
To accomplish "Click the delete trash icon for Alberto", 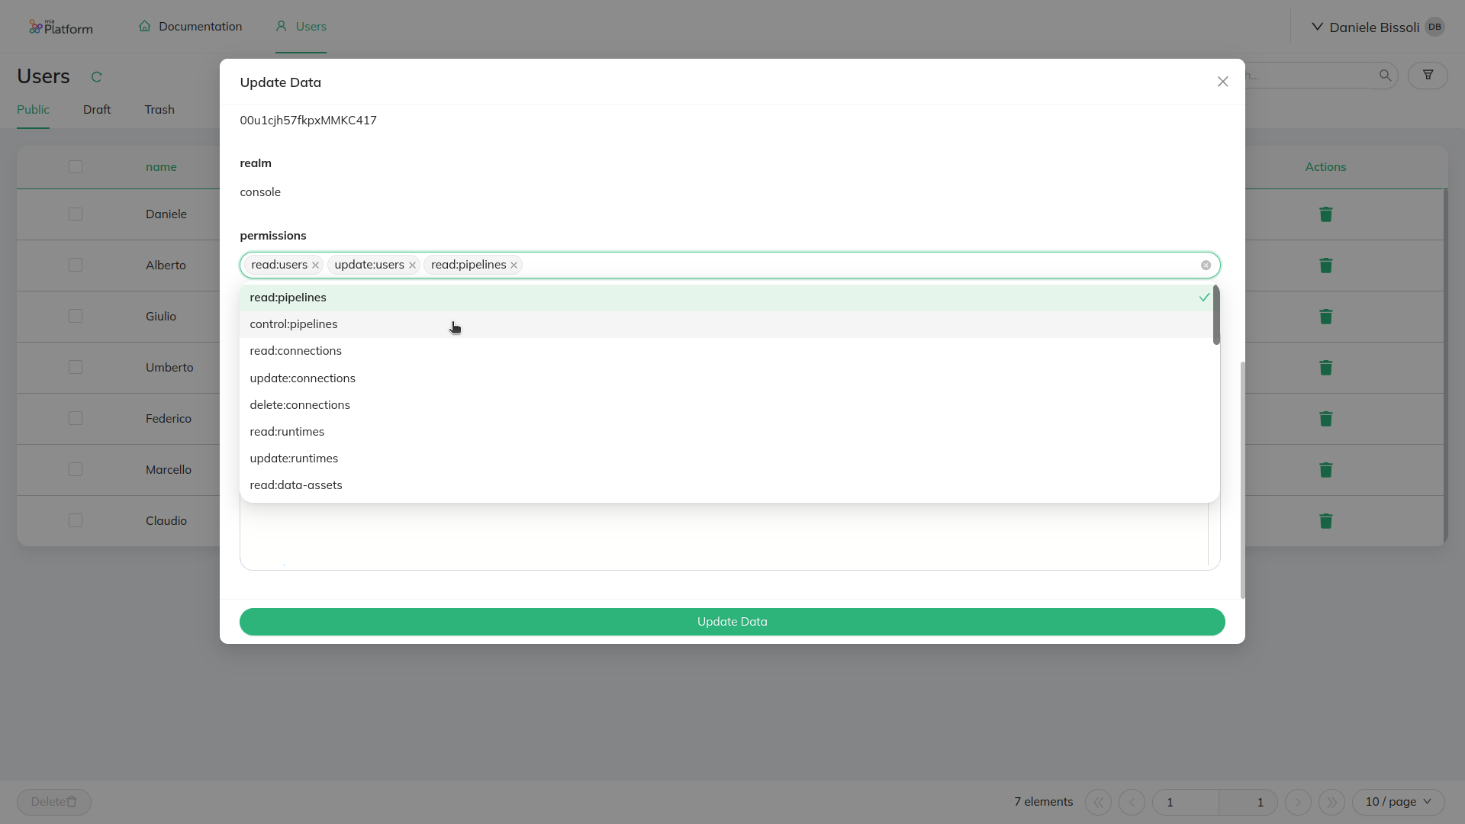I will (1325, 265).
